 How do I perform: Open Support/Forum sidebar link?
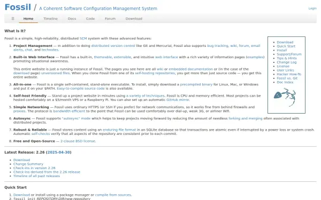[x=289, y=54]
